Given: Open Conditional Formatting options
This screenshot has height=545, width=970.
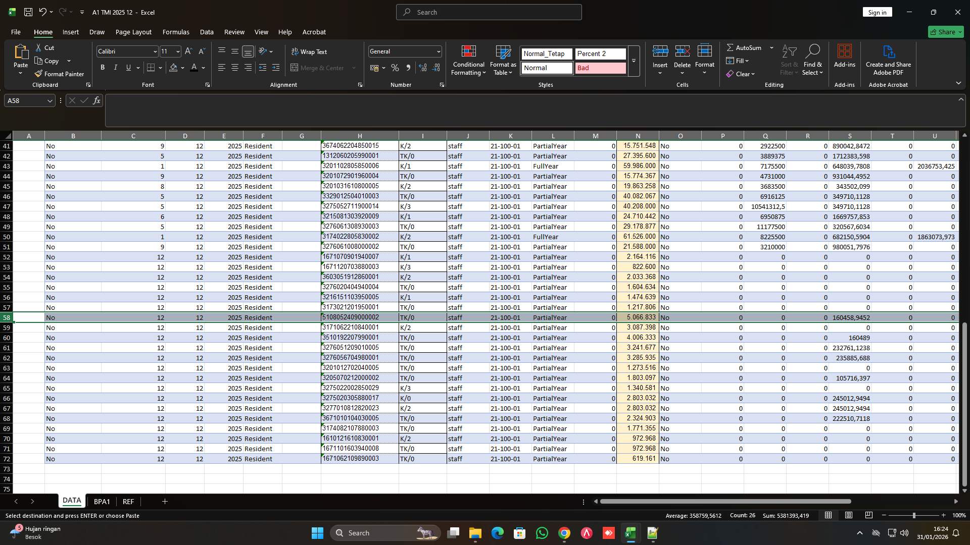Looking at the screenshot, I should [x=468, y=60].
